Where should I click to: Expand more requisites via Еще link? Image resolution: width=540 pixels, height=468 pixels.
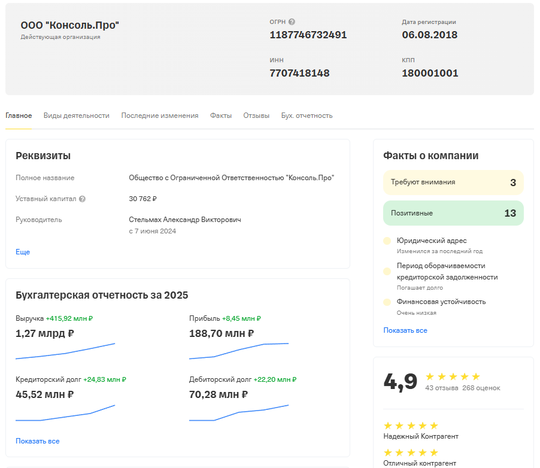[x=23, y=252]
